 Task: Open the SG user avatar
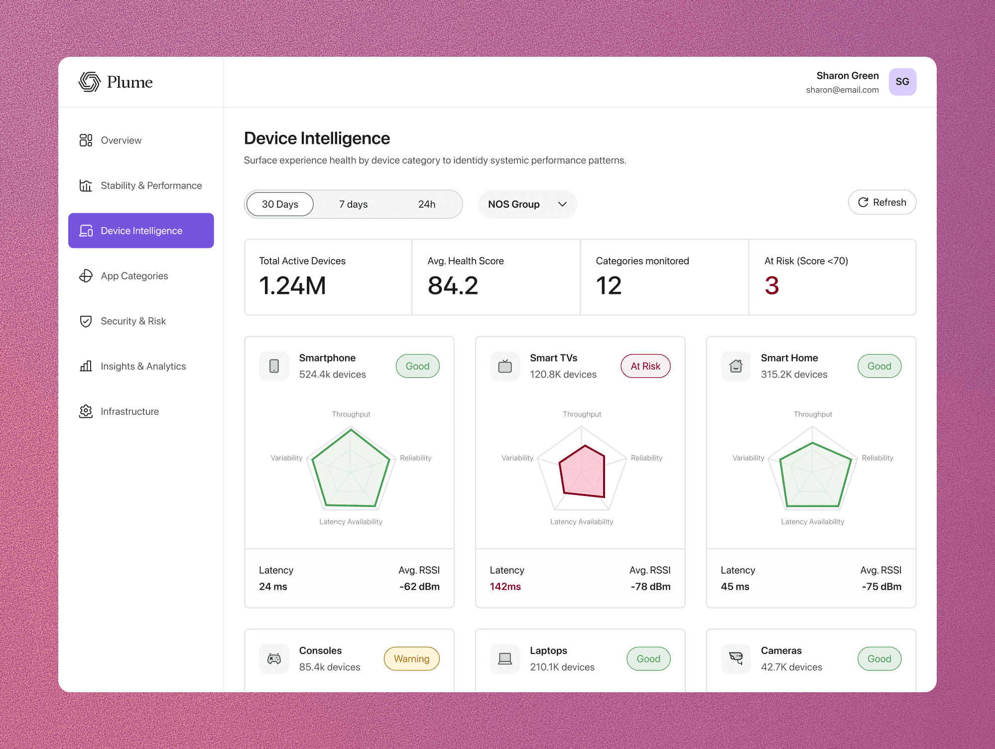tap(902, 82)
